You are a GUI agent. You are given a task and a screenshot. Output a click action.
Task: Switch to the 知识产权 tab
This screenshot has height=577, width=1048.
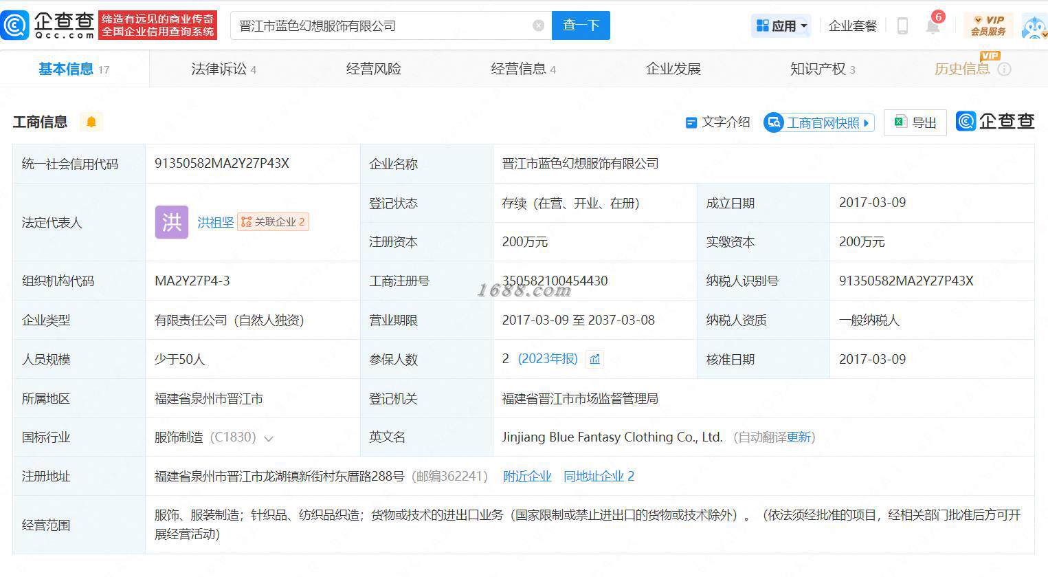823,69
